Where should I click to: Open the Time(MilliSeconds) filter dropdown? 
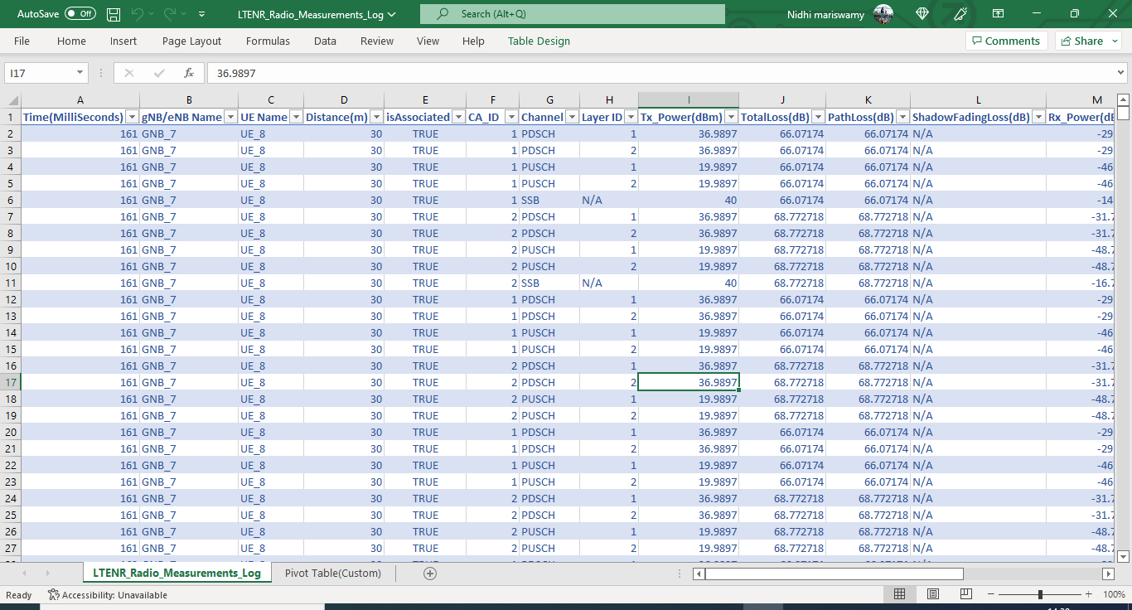tap(131, 117)
